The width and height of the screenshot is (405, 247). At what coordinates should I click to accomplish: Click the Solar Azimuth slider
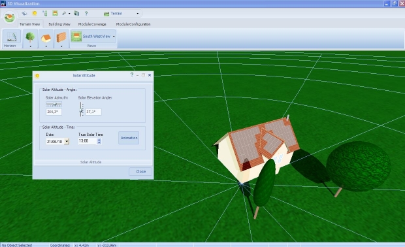coord(54,104)
